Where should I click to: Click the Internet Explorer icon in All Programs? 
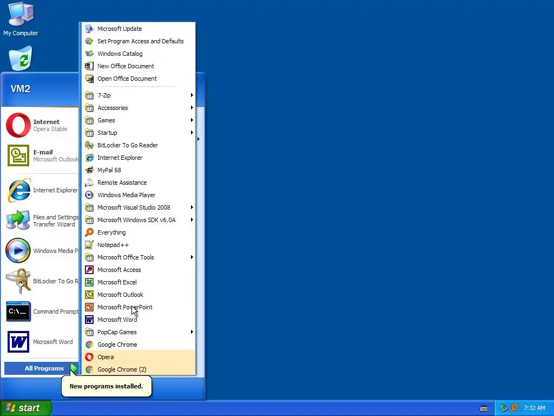click(89, 158)
